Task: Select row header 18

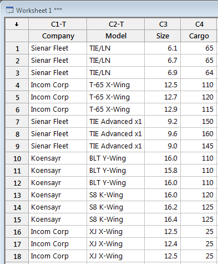Action: [x=17, y=256]
